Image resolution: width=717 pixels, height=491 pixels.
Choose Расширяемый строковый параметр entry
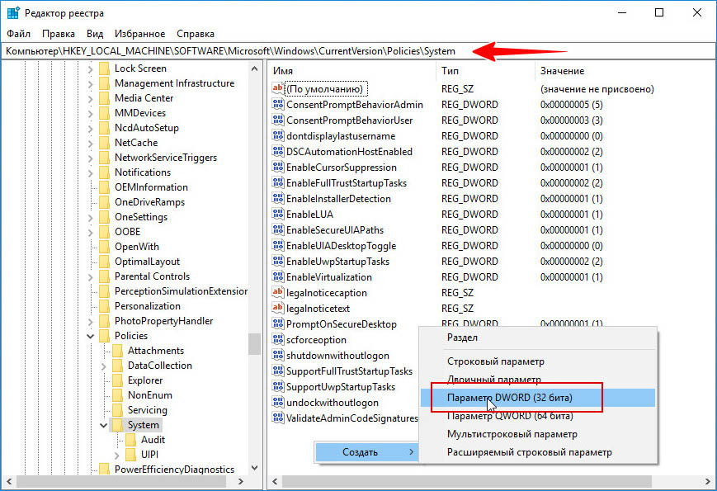point(538,452)
